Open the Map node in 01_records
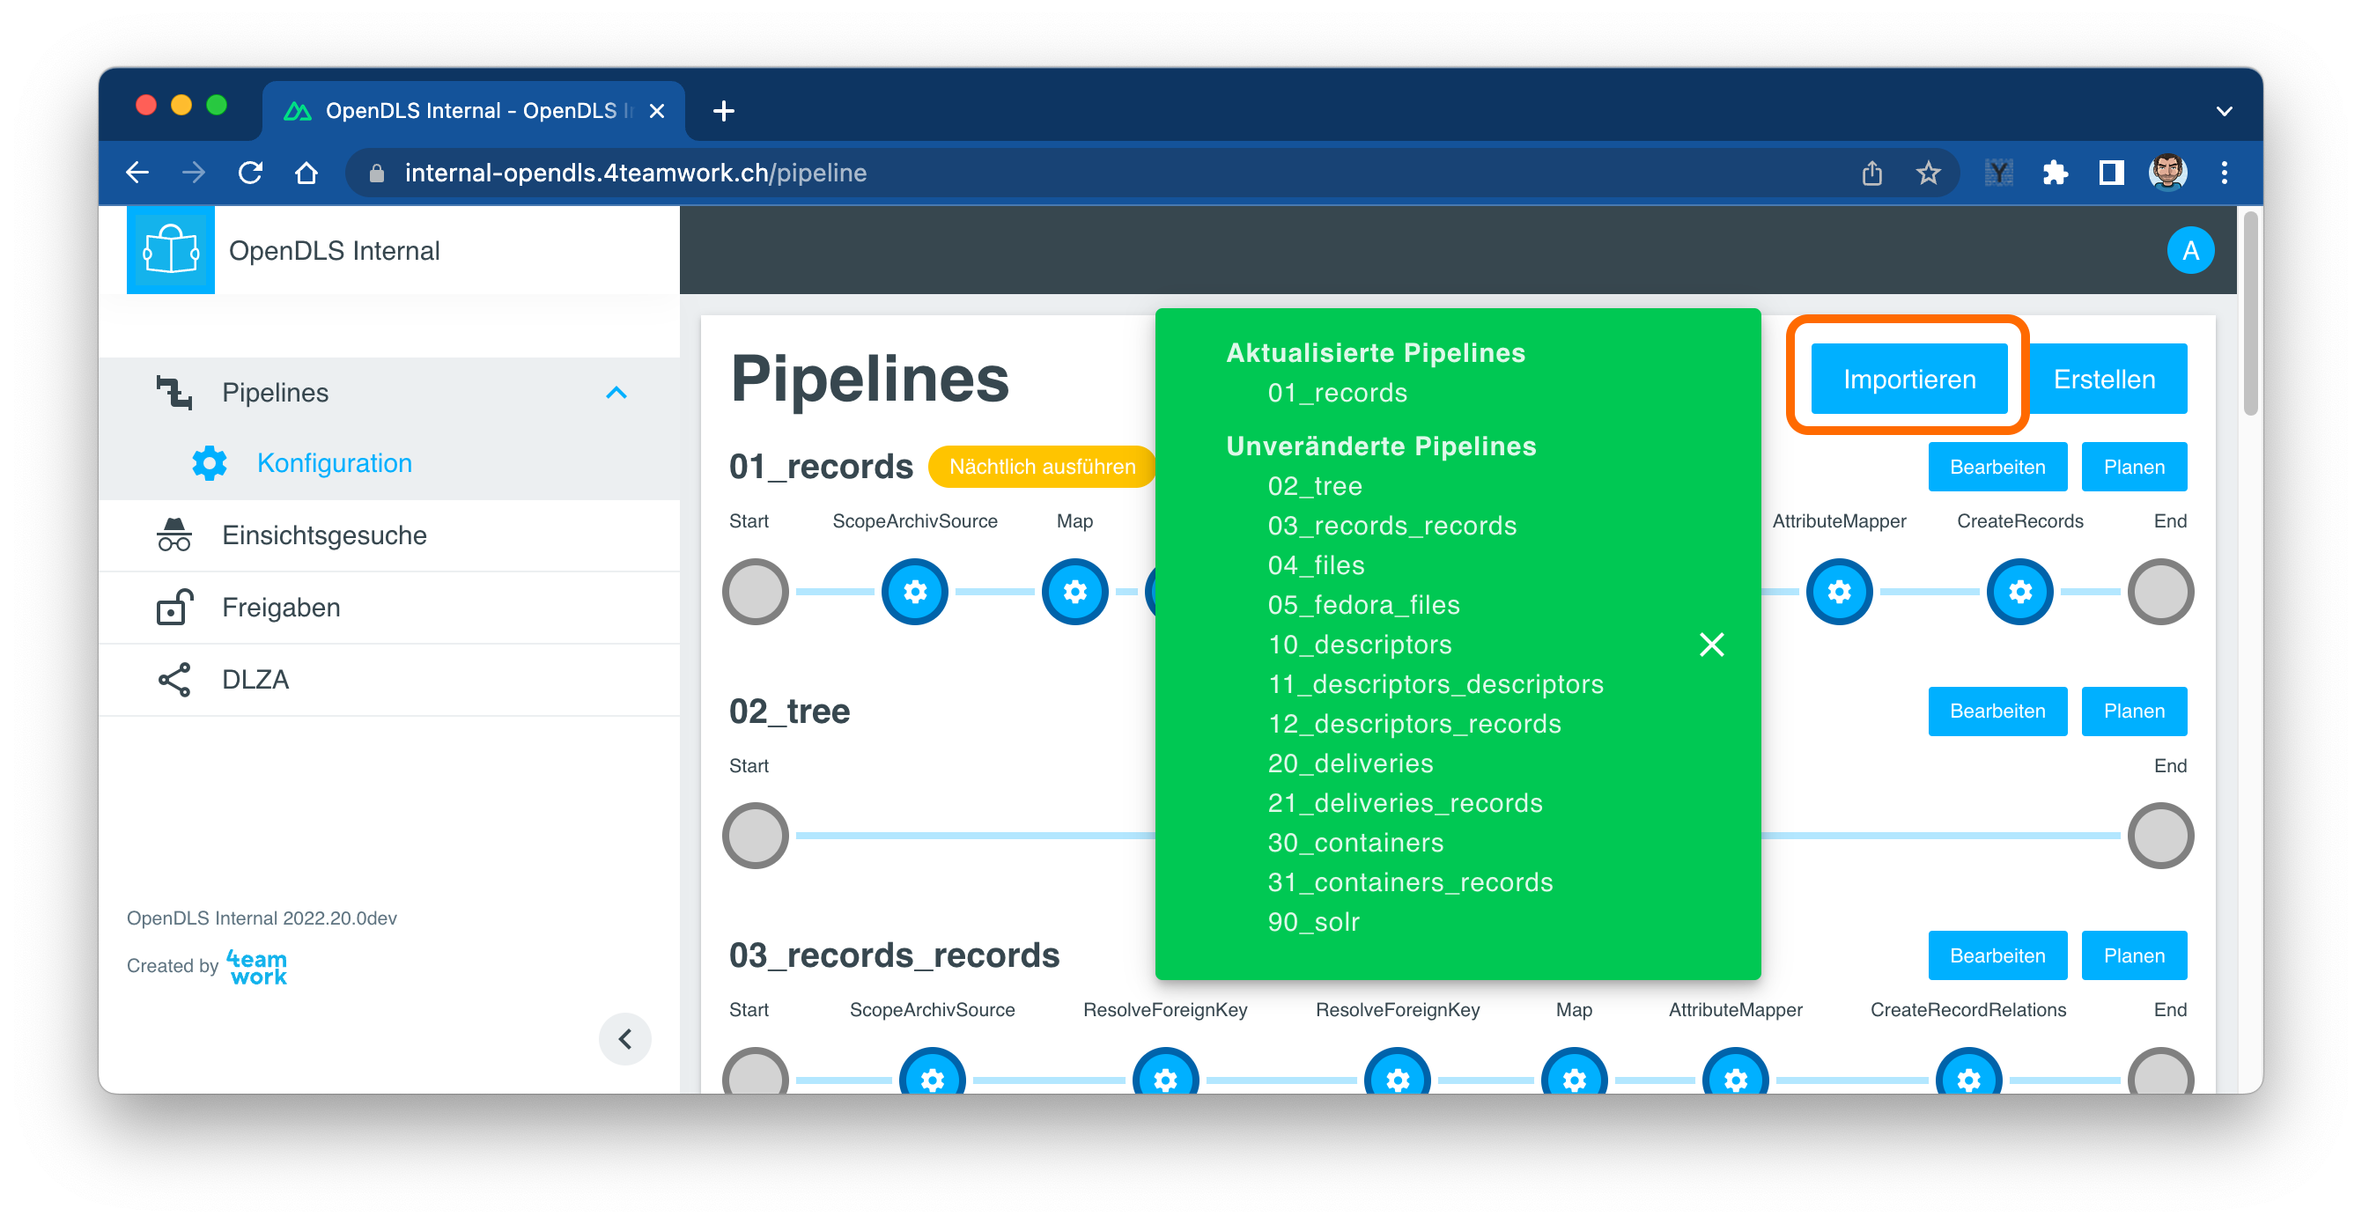2362x1224 pixels. (x=1074, y=592)
